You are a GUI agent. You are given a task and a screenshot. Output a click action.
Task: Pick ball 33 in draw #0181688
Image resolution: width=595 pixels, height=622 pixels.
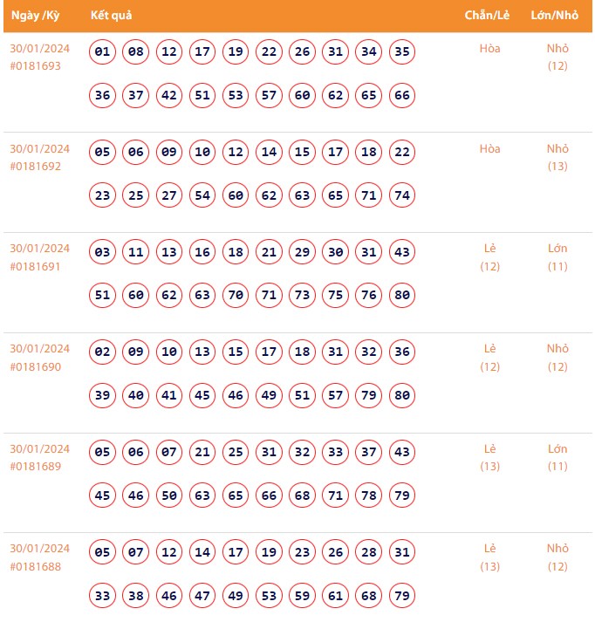coord(103,596)
